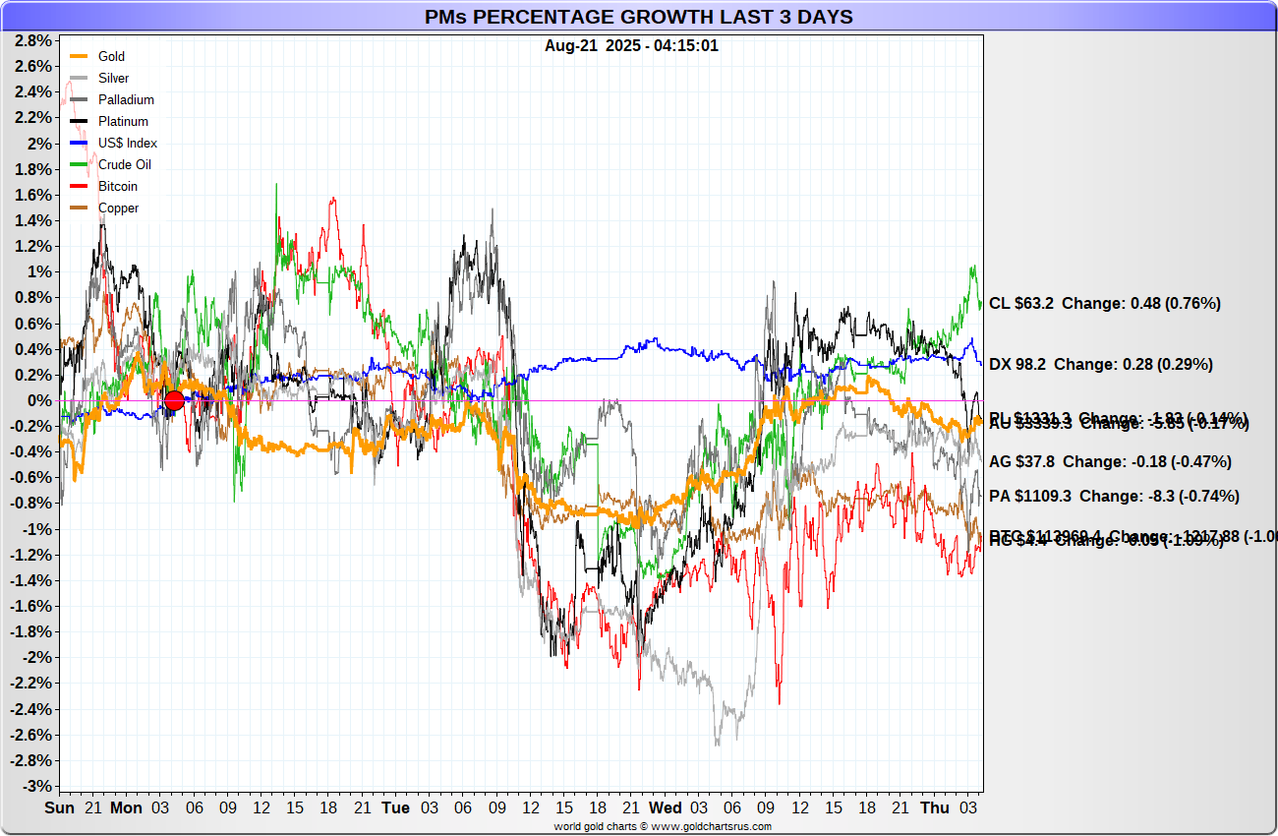
Task: Select the 'Platinum' legend label
Action: click(123, 122)
